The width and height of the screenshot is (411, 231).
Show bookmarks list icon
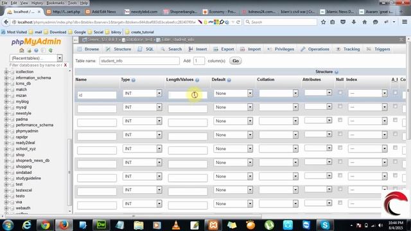pos(333,22)
